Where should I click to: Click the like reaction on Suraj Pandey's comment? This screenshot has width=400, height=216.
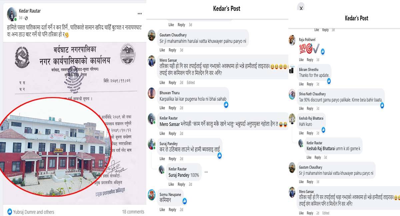coord(220,155)
